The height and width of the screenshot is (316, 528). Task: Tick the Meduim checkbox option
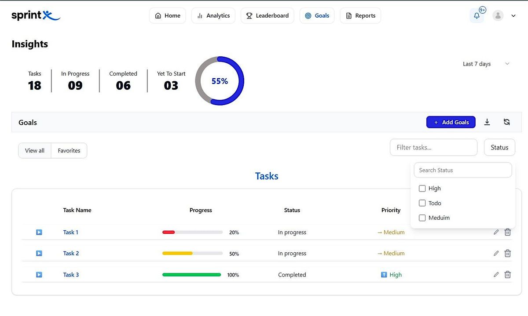(422, 218)
